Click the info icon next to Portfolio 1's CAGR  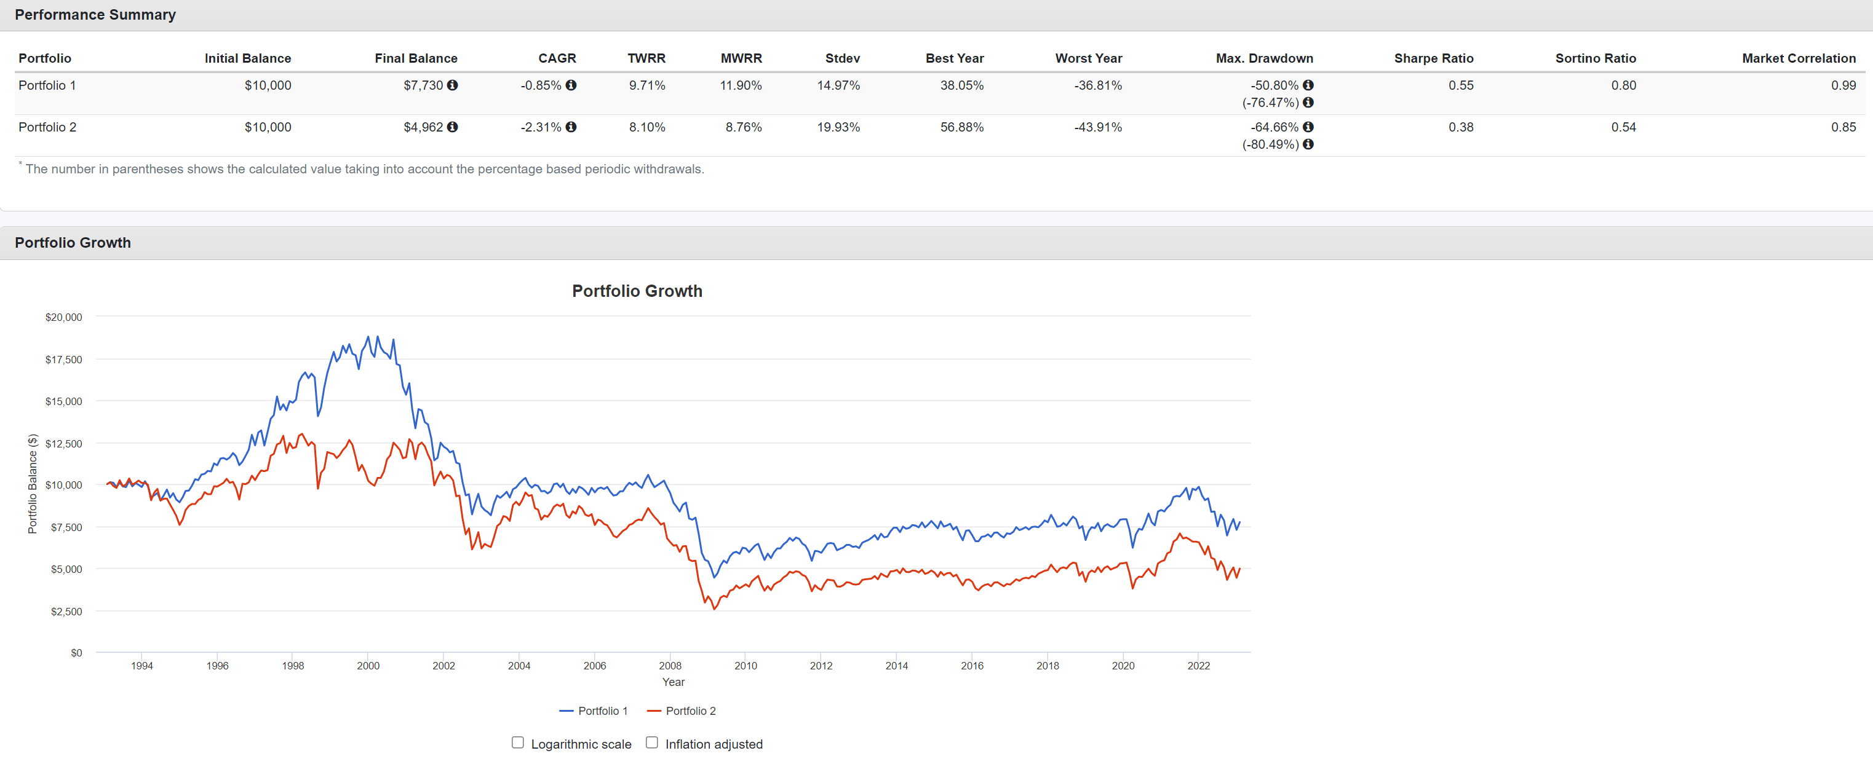571,85
